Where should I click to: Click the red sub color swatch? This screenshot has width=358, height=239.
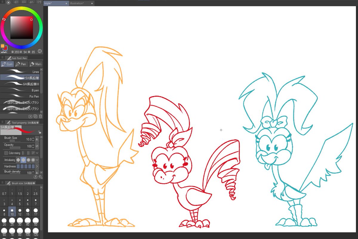(x=5, y=48)
